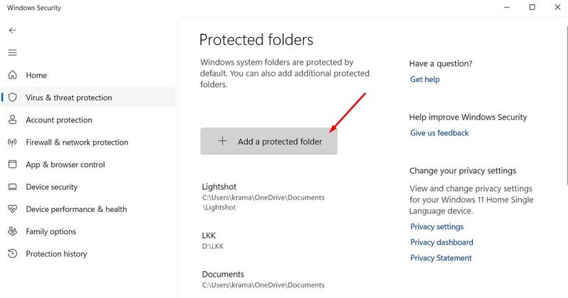Click the Give us feedback link
This screenshot has width=568, height=298.
pos(439,133)
